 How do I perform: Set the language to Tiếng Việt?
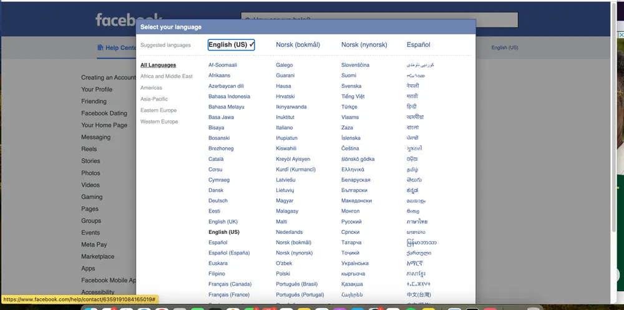pos(353,97)
